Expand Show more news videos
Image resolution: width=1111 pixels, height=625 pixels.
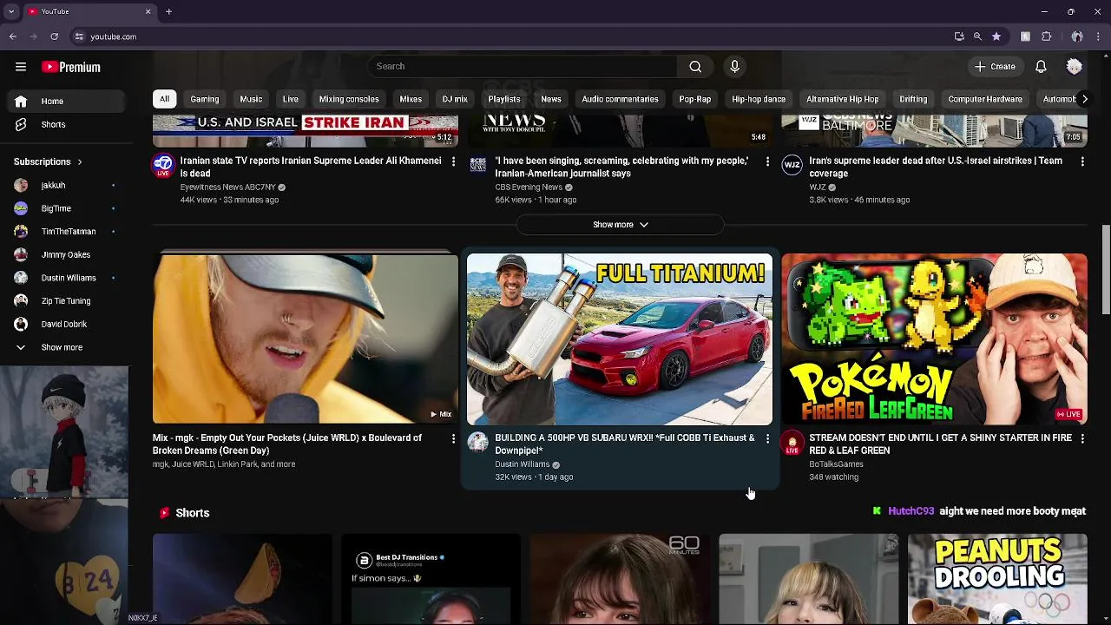(620, 225)
